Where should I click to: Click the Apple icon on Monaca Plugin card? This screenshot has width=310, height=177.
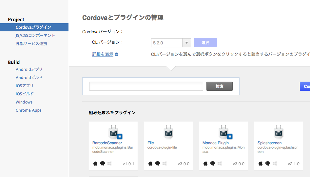coord(205,163)
